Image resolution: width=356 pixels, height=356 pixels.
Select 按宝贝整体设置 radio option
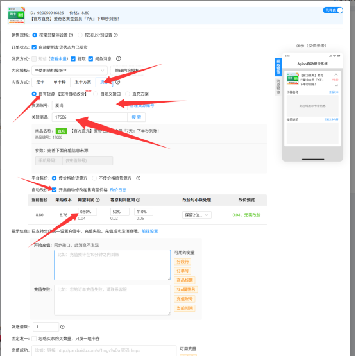point(35,35)
